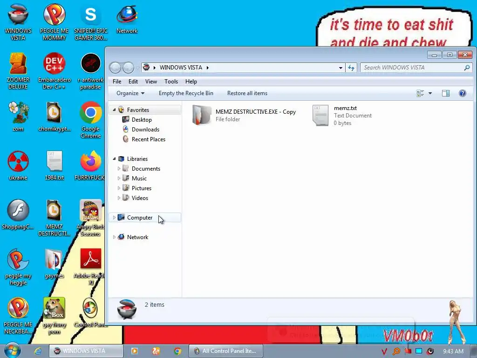Collapse the Favorites tree group
Viewport: 477px width, 358px height.
(115, 110)
